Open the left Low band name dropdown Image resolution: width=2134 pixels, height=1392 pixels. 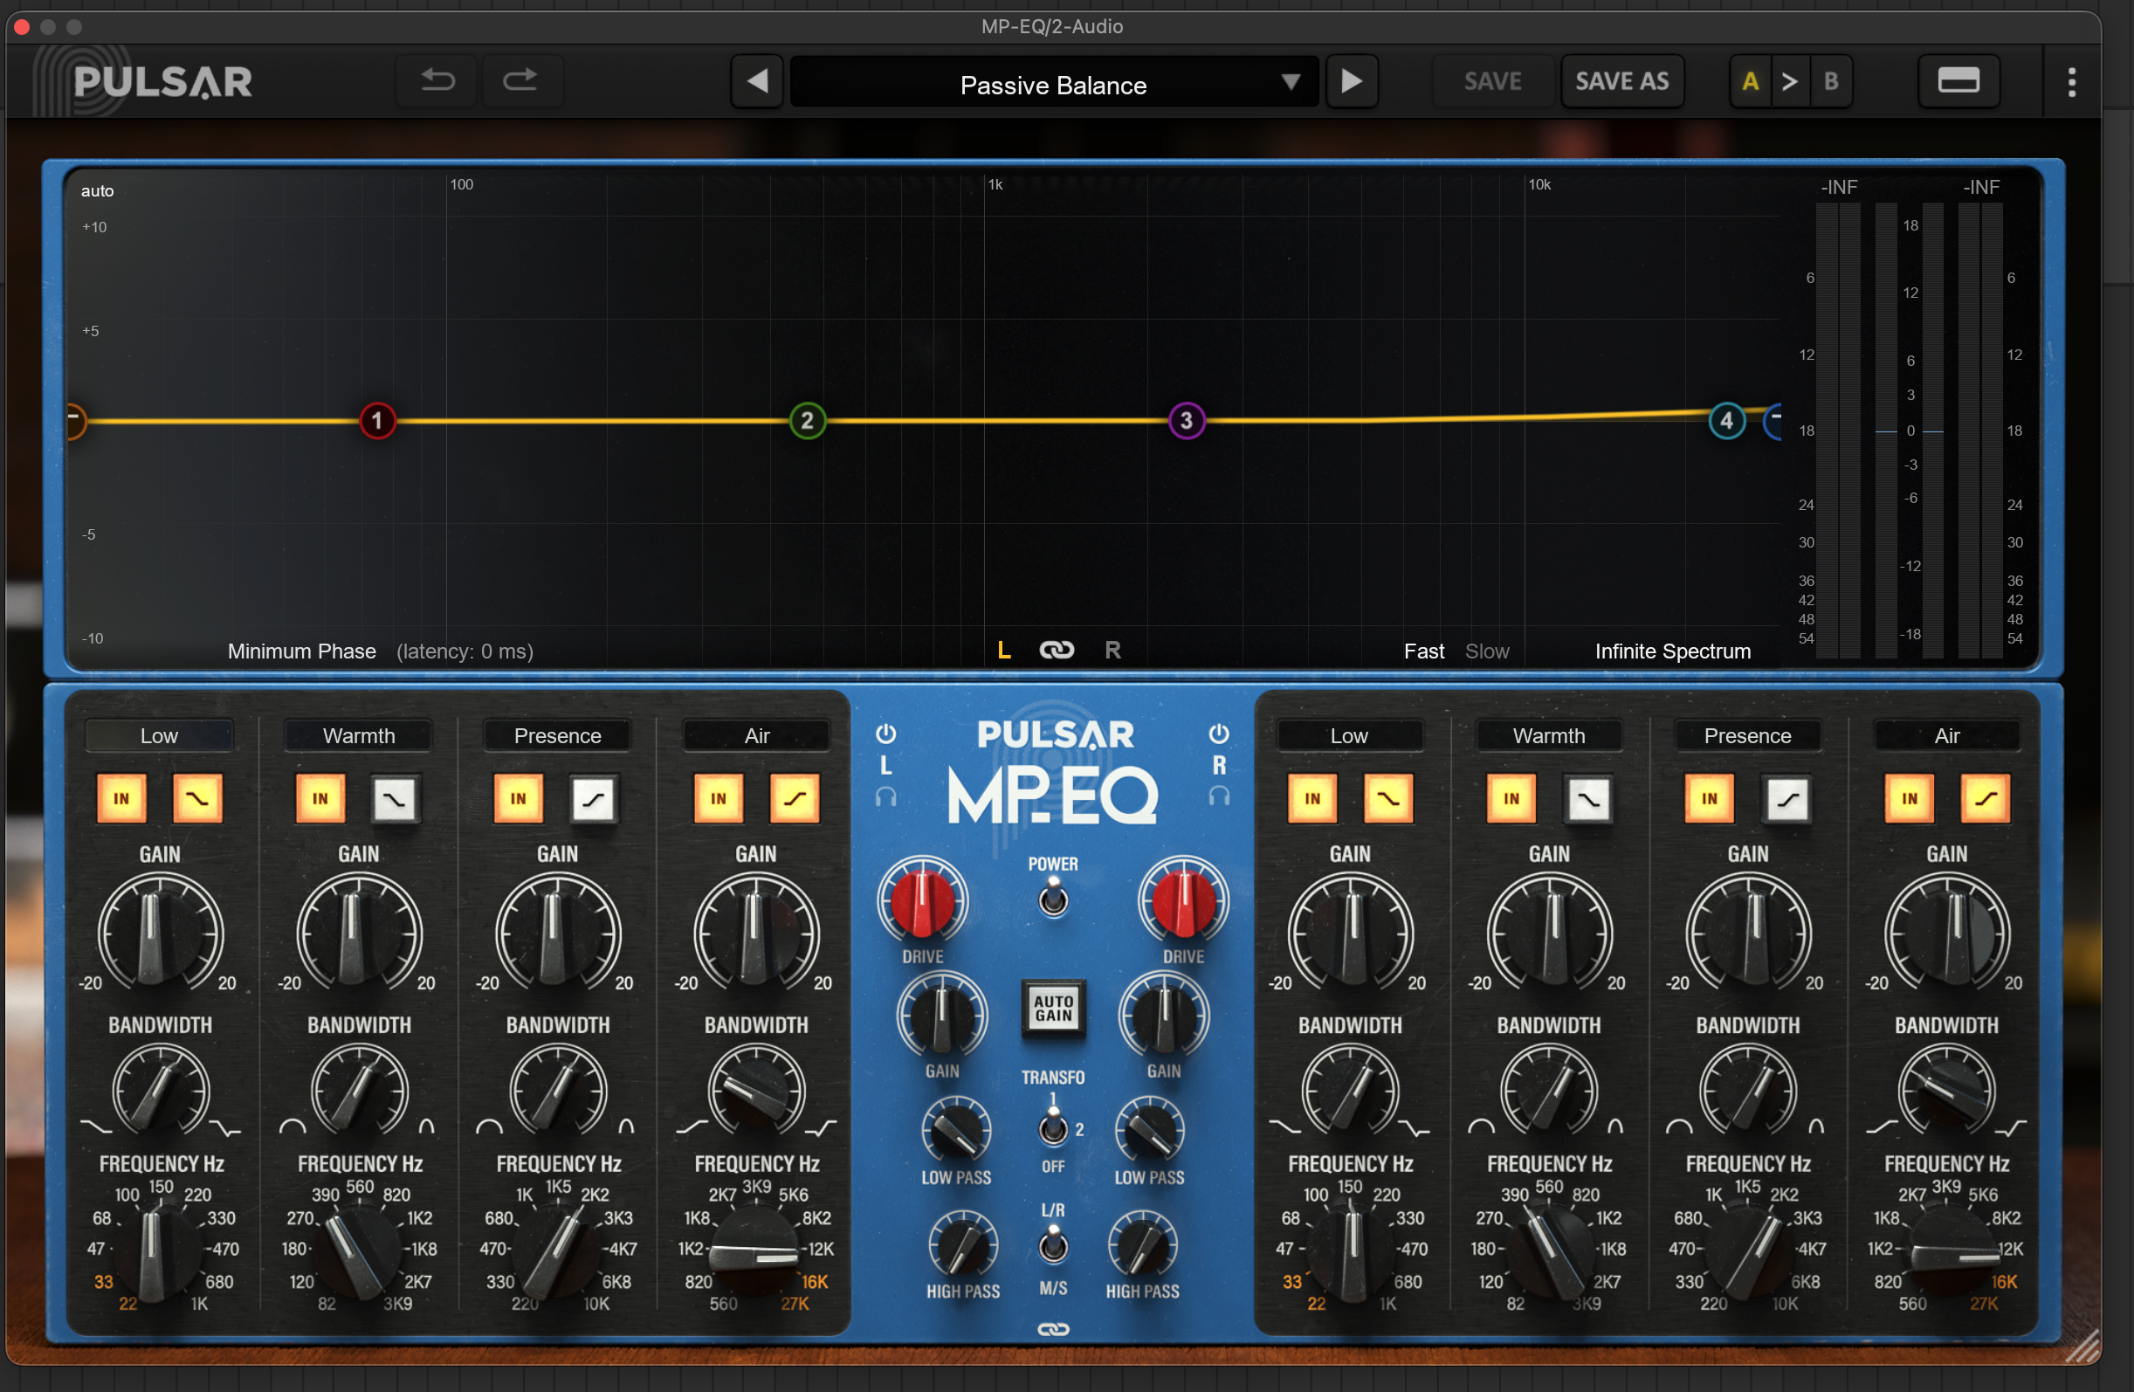click(x=159, y=735)
